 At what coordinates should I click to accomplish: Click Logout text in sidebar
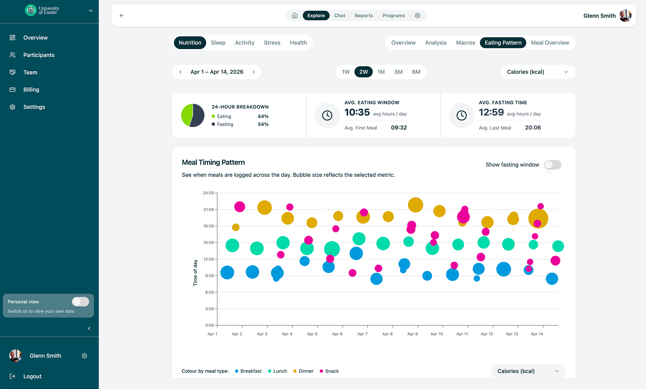[x=33, y=376]
